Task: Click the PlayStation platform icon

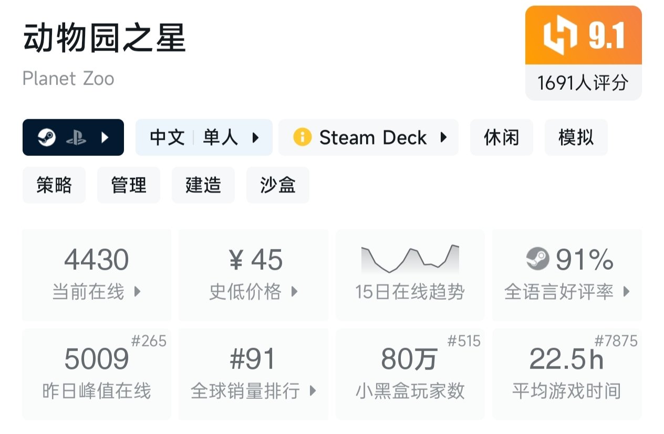Action: 76,137
